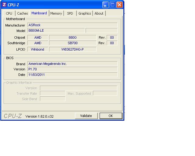Click the Transfer Rate field
Screen dimensions: 195x156
[x=53, y=94]
